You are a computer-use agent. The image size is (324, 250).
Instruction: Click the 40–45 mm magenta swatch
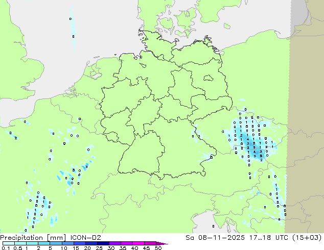138,243
